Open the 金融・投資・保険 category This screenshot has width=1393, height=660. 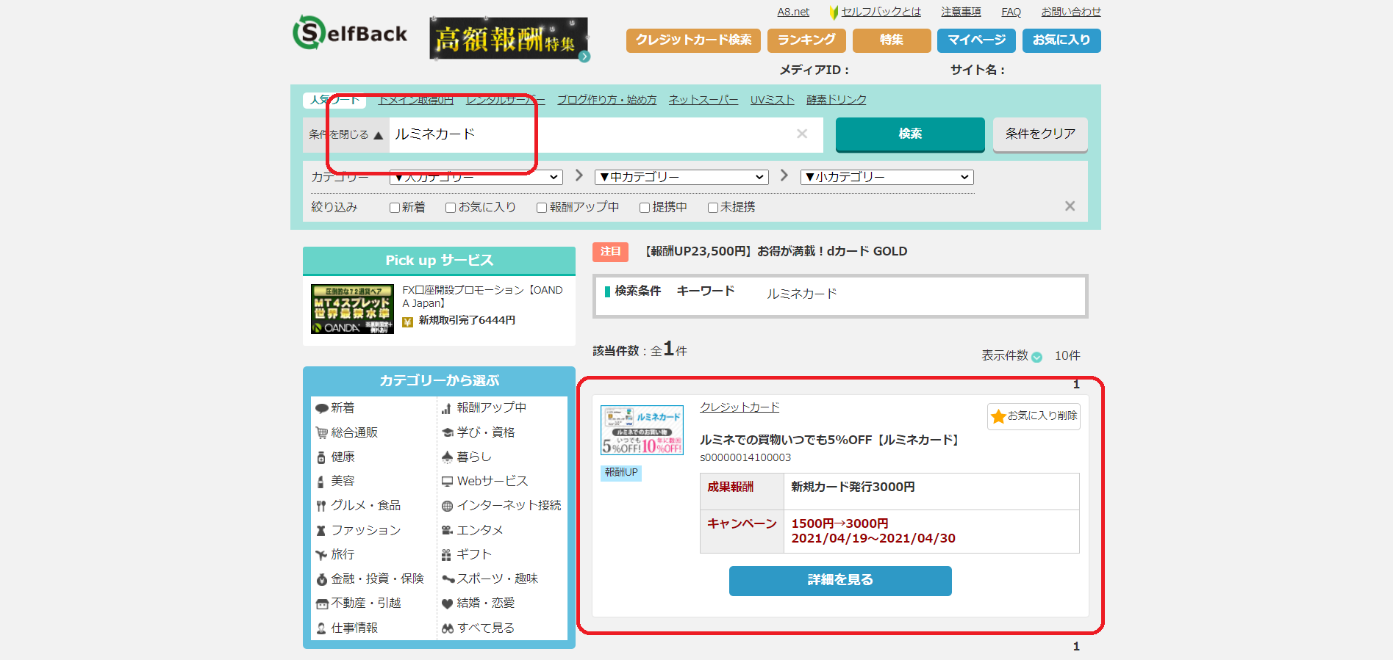pos(370,579)
